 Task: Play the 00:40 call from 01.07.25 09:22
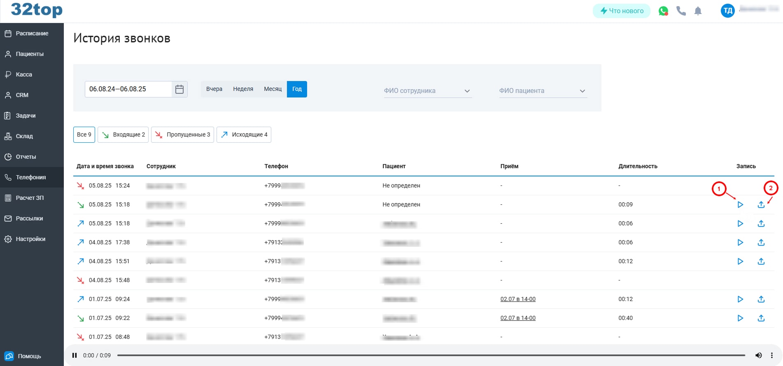740,318
